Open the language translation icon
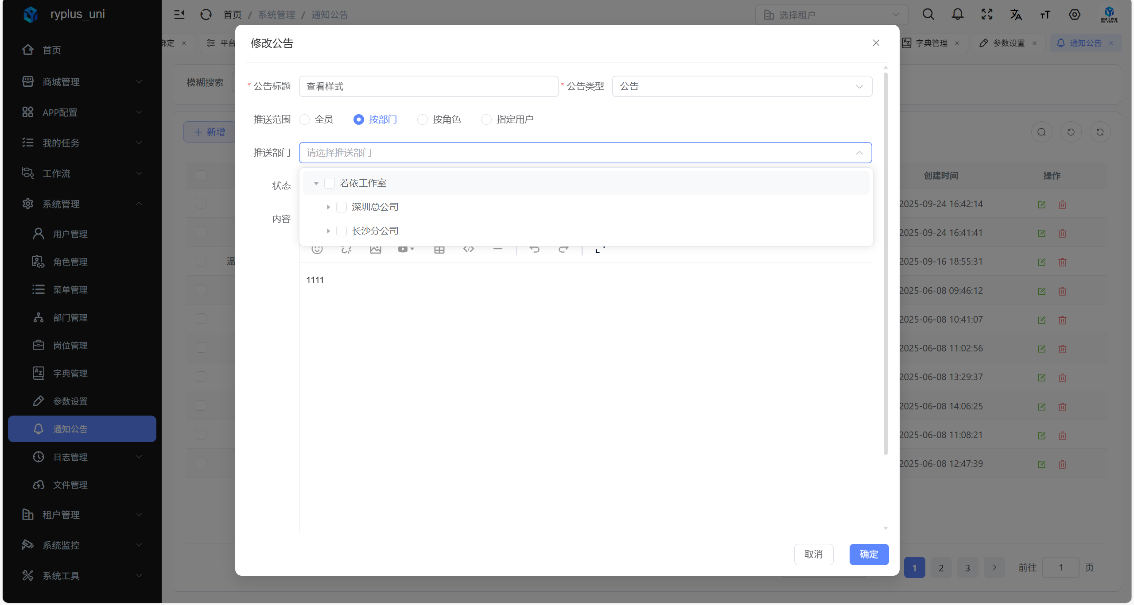This screenshot has height=605, width=1134. tap(1016, 15)
